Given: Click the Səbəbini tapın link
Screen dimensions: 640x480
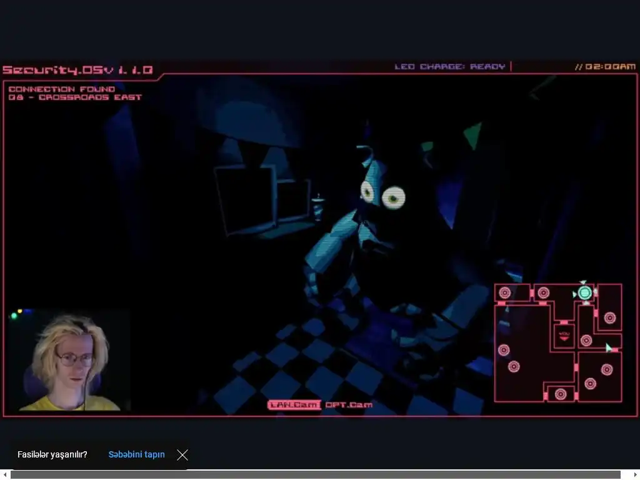Looking at the screenshot, I should pyautogui.click(x=137, y=454).
